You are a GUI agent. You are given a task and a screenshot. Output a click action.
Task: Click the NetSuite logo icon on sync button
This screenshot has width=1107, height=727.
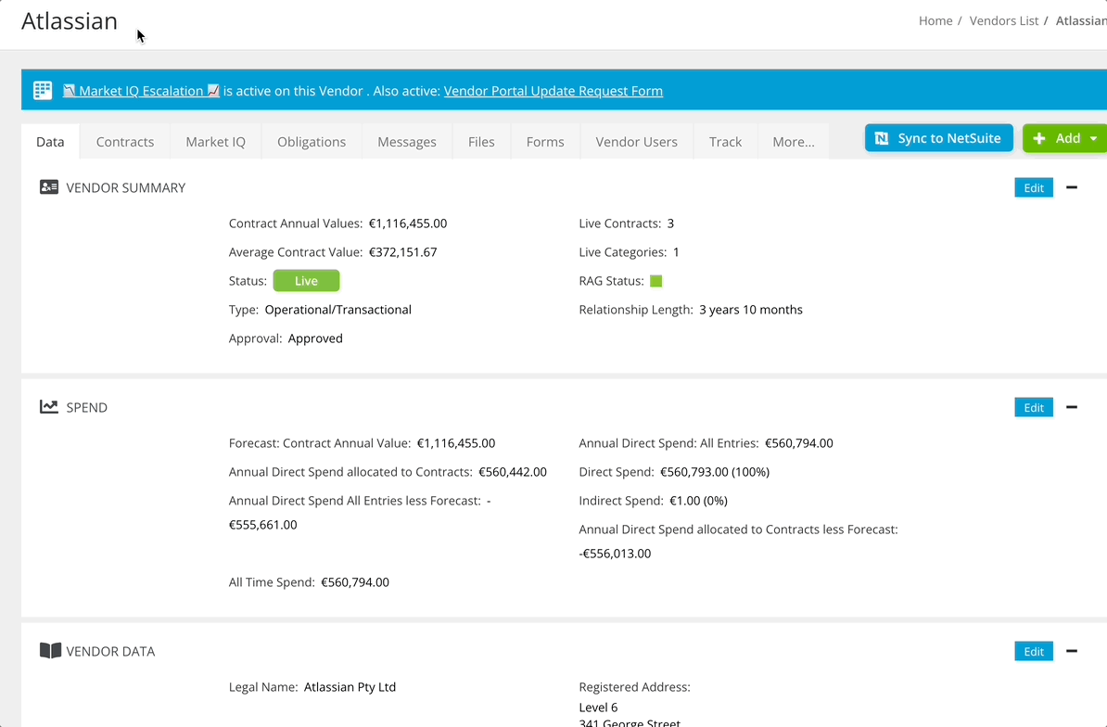[x=882, y=138]
